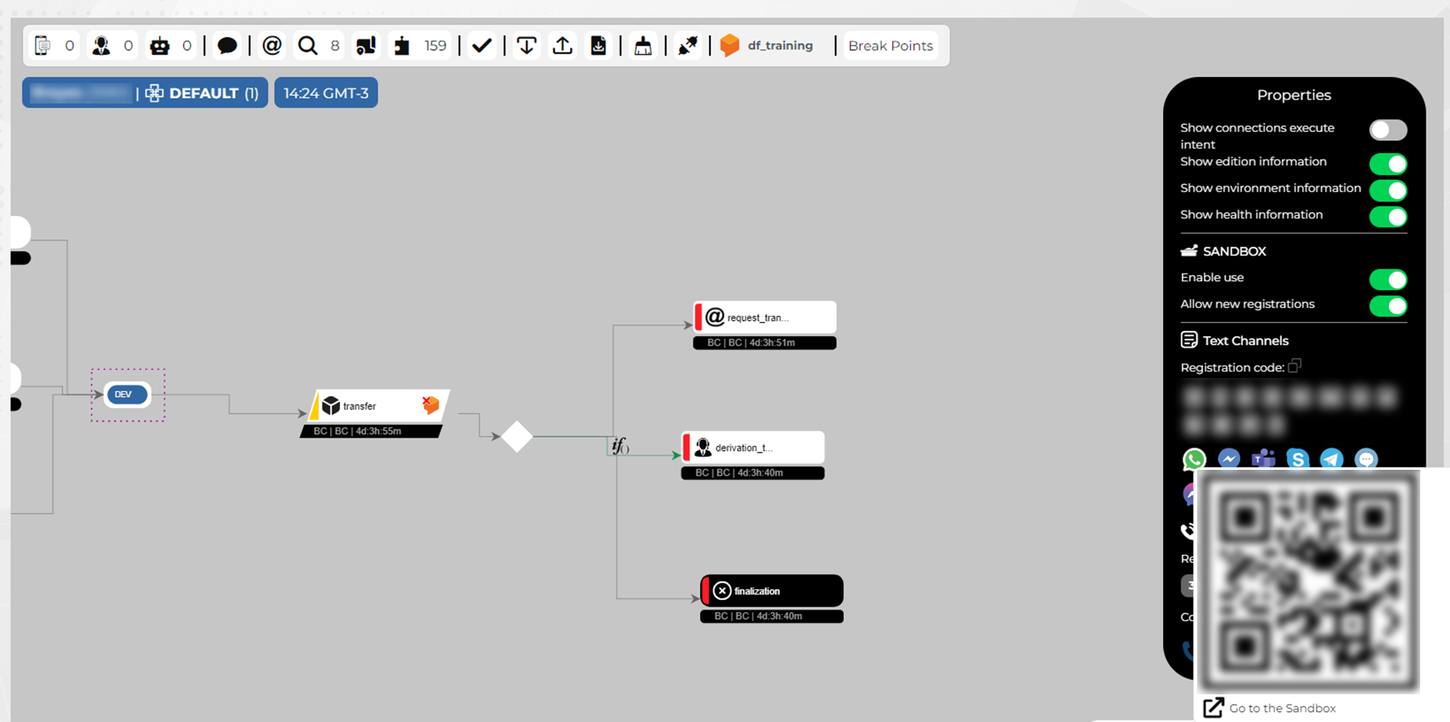Select the request_tran... node

point(765,317)
